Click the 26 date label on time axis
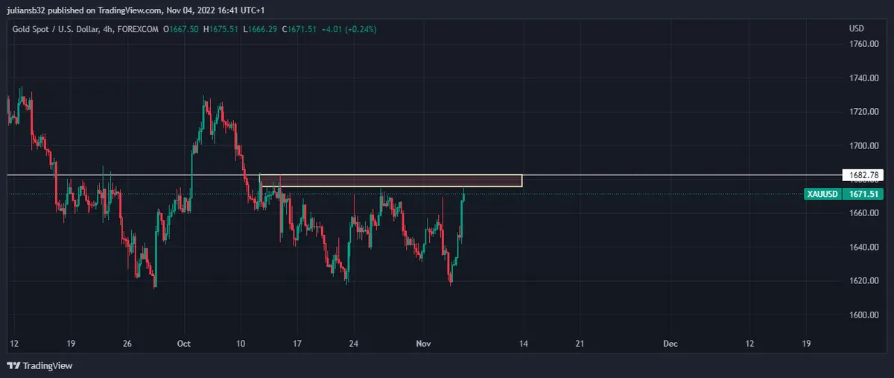894x378 pixels. pos(127,344)
